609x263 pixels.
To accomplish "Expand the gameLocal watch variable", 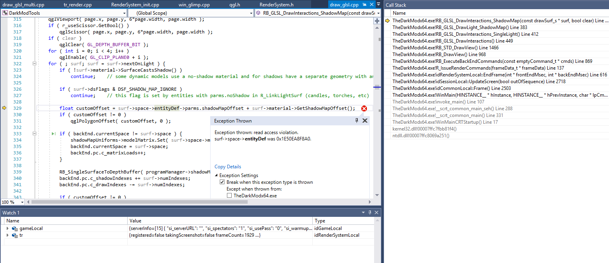I will click(x=8, y=228).
